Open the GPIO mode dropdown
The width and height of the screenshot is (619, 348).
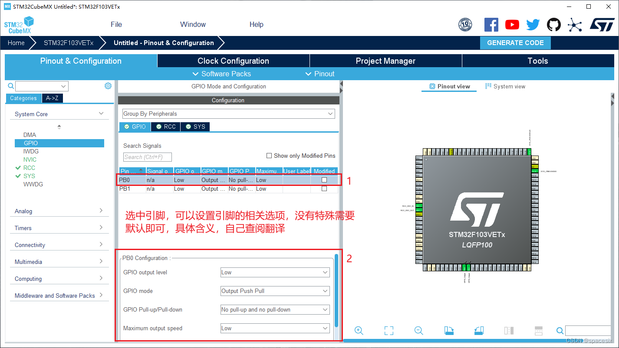coord(275,291)
